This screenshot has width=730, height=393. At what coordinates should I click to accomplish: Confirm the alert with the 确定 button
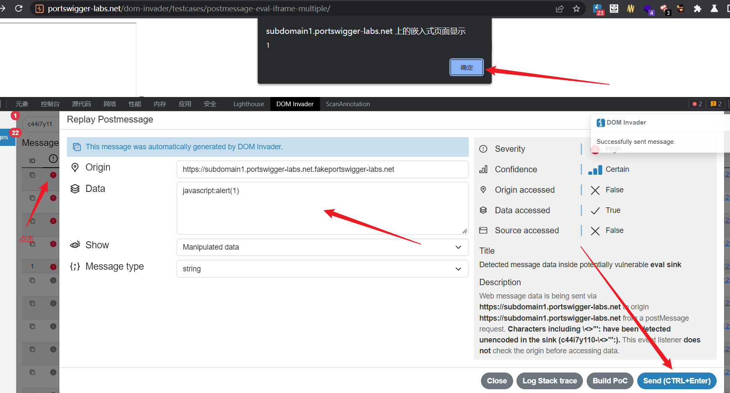467,67
